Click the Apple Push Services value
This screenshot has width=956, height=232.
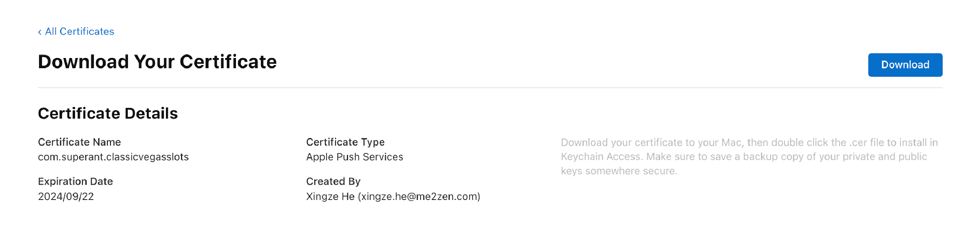tap(354, 157)
